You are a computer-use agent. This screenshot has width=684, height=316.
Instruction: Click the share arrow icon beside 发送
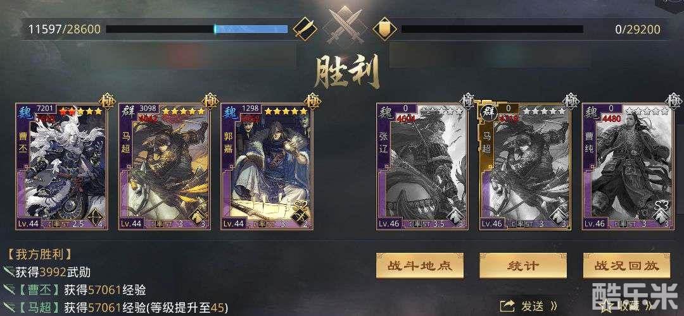tap(508, 305)
